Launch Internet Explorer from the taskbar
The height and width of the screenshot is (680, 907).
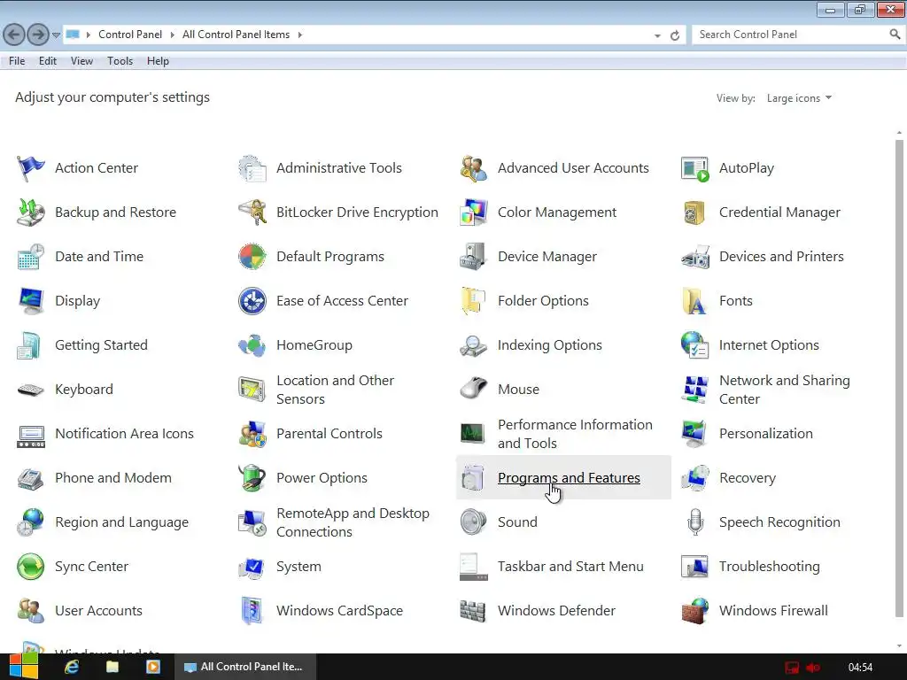[72, 668]
